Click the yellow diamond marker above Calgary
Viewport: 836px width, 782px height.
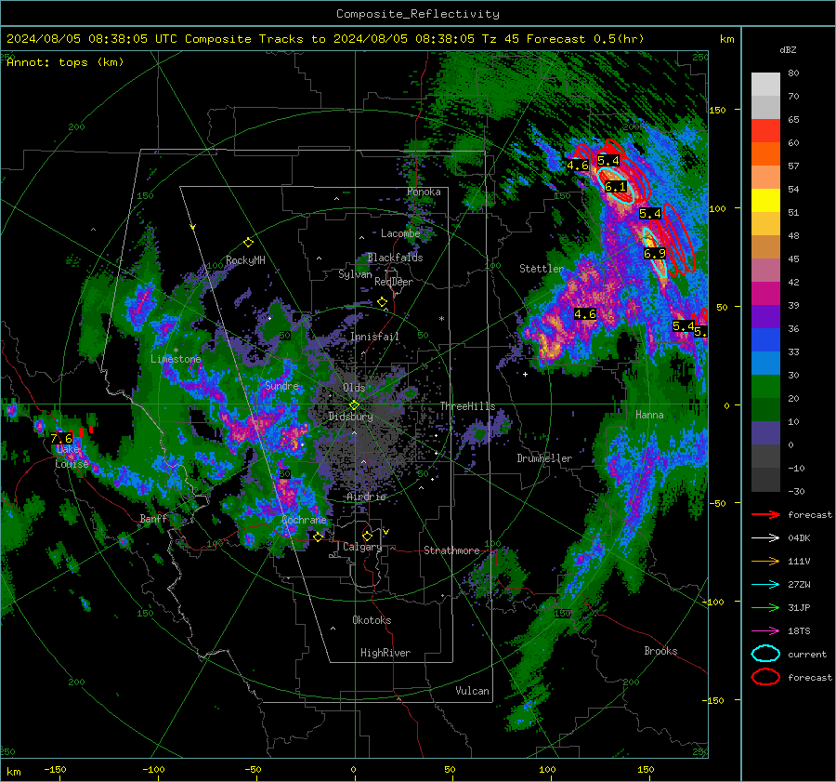(367, 536)
